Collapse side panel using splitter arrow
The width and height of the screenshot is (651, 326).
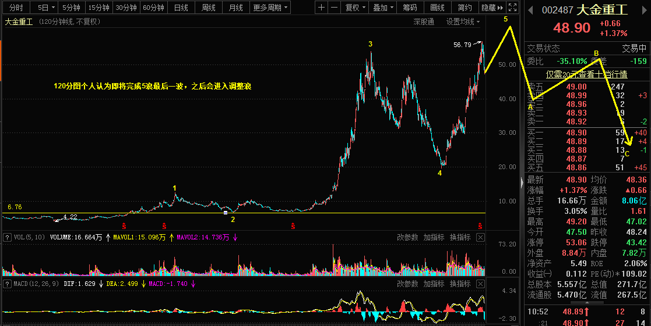coord(522,182)
